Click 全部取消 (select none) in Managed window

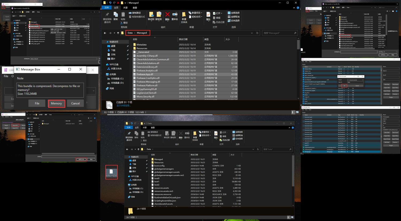click(234, 17)
